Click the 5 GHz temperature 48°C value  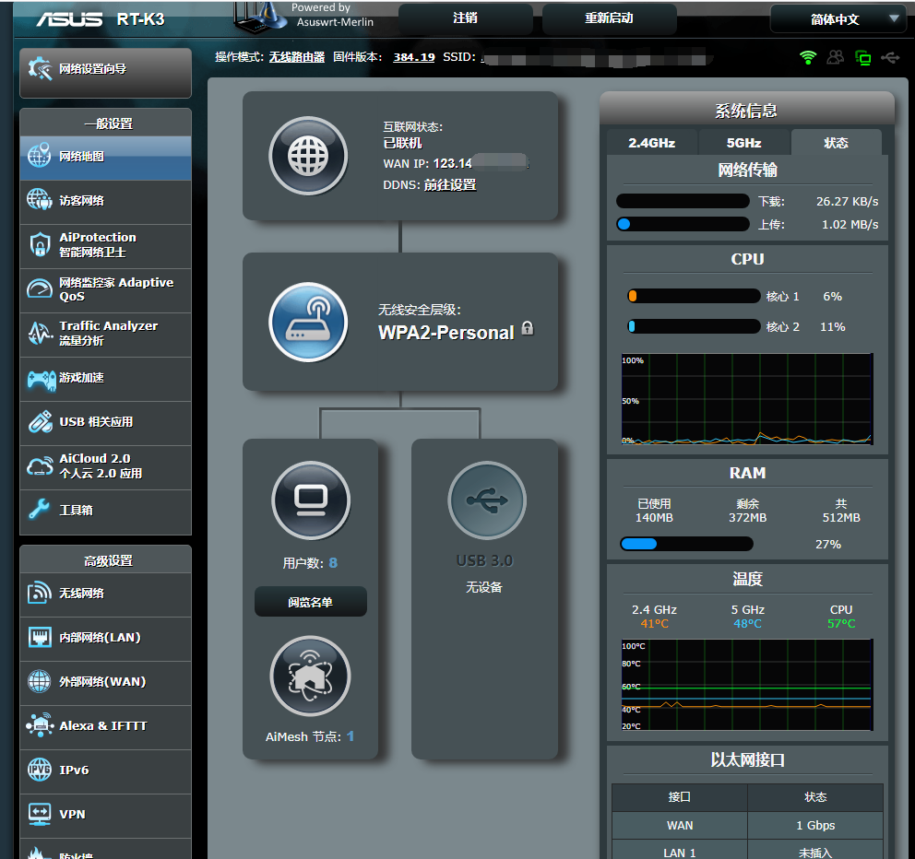click(747, 623)
